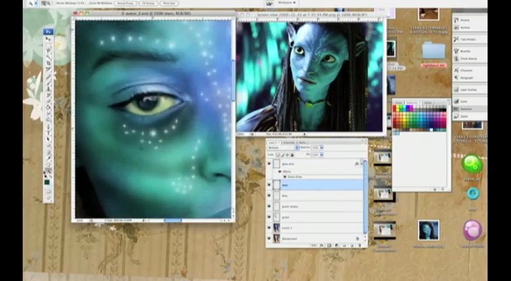
Task: Select the Move tool in the toolbox
Action: (48, 39)
